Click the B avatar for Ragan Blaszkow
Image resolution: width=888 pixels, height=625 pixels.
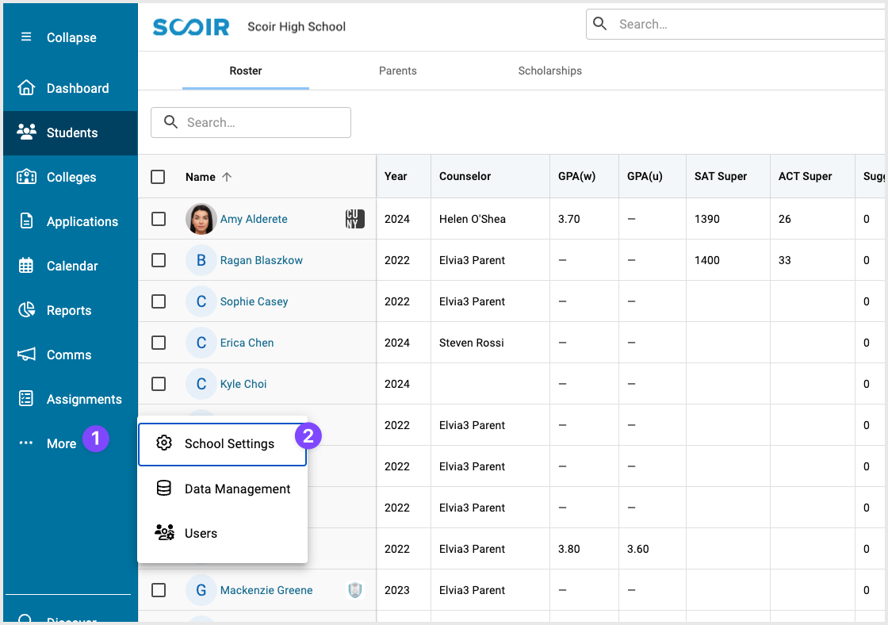(201, 260)
